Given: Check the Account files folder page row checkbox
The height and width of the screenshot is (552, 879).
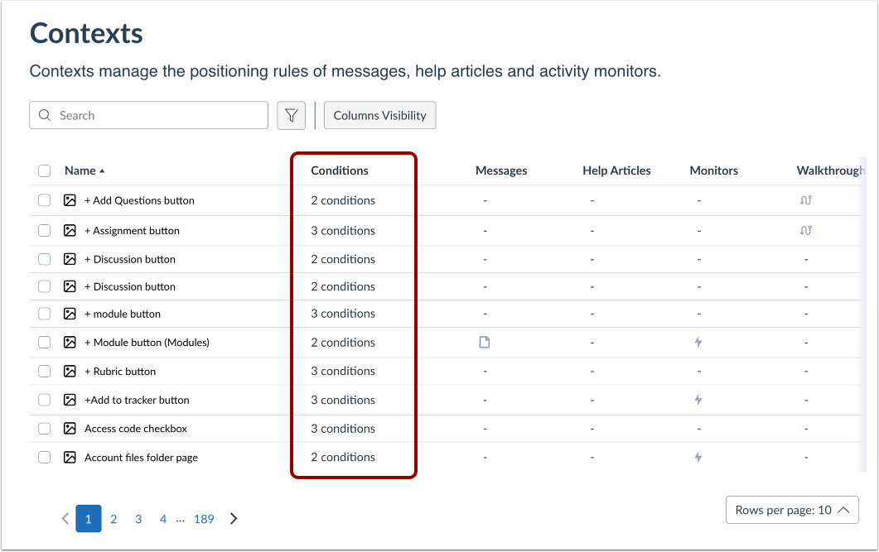Looking at the screenshot, I should click(x=44, y=458).
